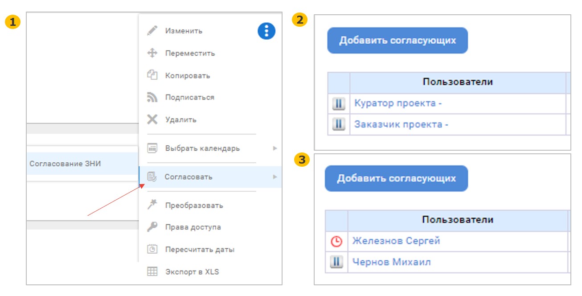
Task: Click pause icon next to Куратор проекта
Action: 339,104
